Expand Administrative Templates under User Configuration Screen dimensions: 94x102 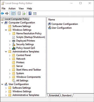click(6, 95)
